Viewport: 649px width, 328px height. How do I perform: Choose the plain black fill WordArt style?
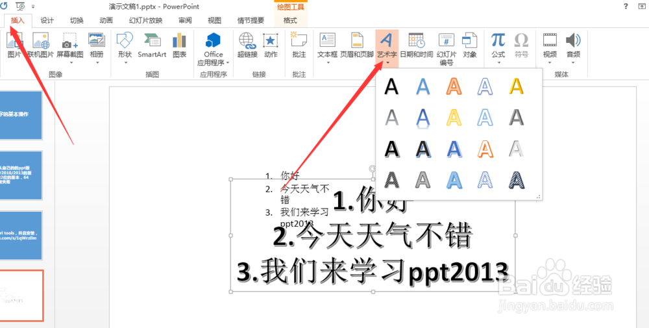click(391, 86)
